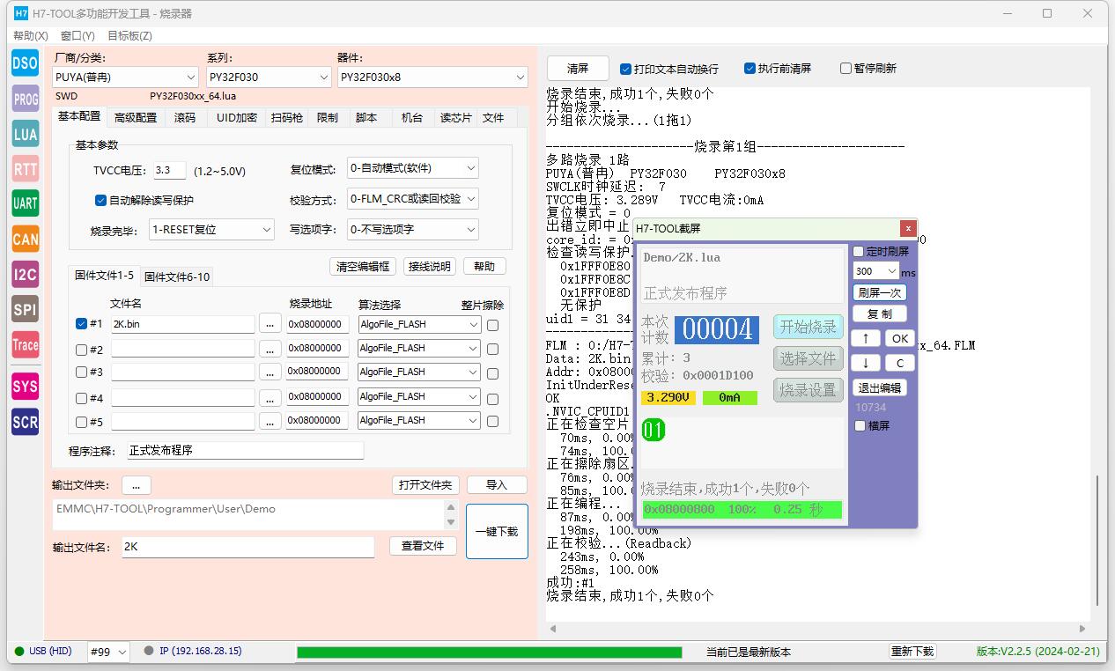Enable firmware file #2 checkbox
1115x671 pixels.
coord(82,349)
